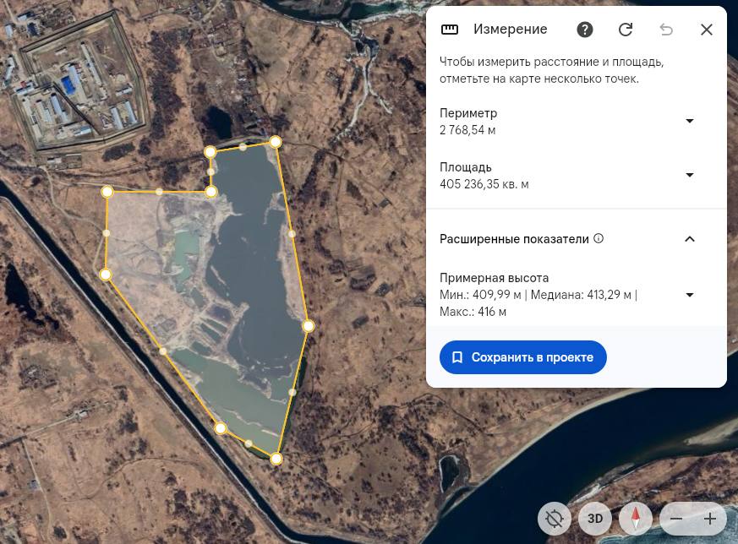Open the Периметр units dropdown
This screenshot has height=544, width=738.
(689, 121)
